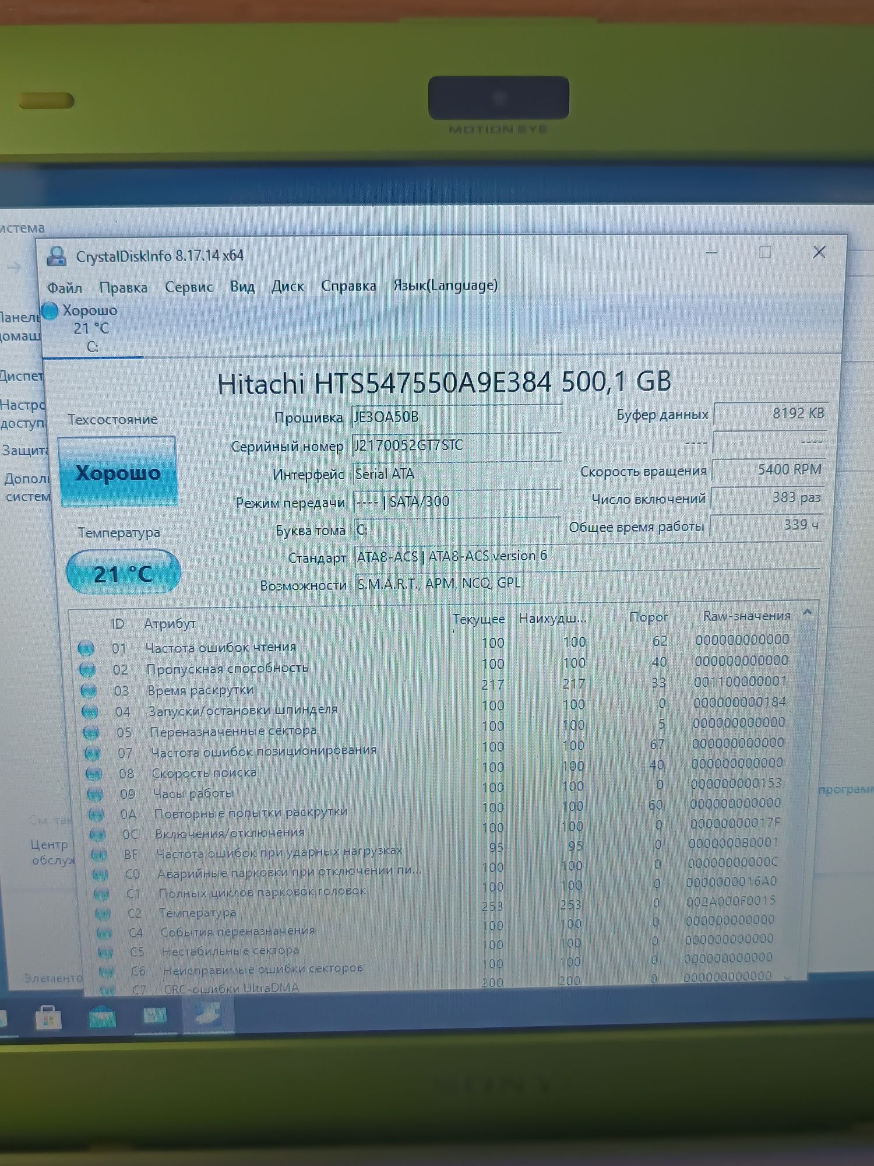Click status icon for Пропускная способность
The height and width of the screenshot is (1166, 874).
87,669
